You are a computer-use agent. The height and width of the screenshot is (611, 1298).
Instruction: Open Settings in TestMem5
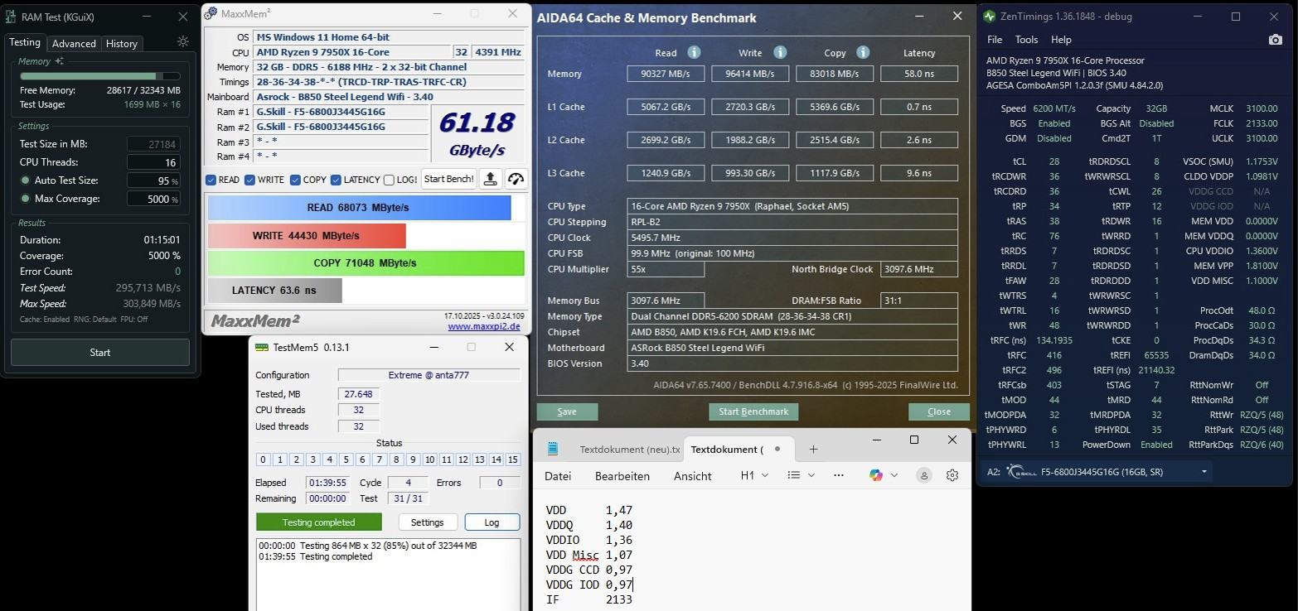[x=428, y=522]
